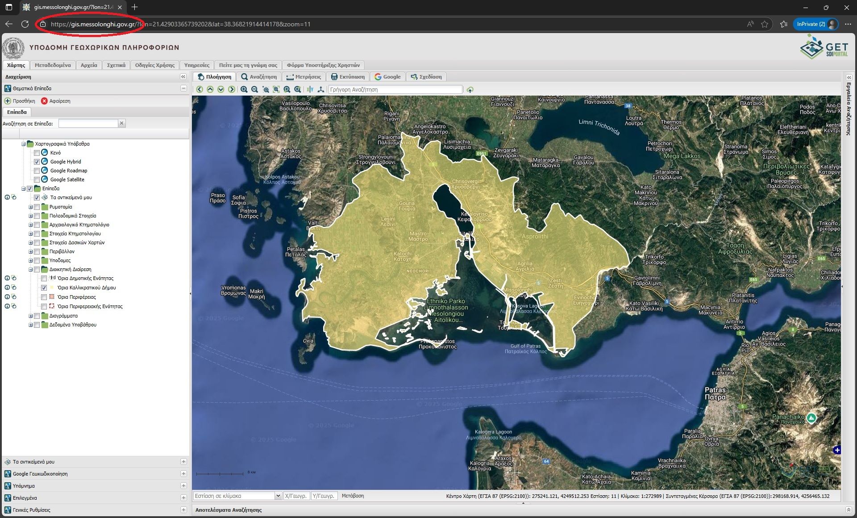The image size is (857, 518).
Task: Click the Αφαίρεση remove layer icon
Action: click(44, 101)
